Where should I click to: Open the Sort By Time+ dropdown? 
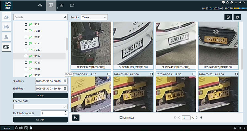pos(94,17)
